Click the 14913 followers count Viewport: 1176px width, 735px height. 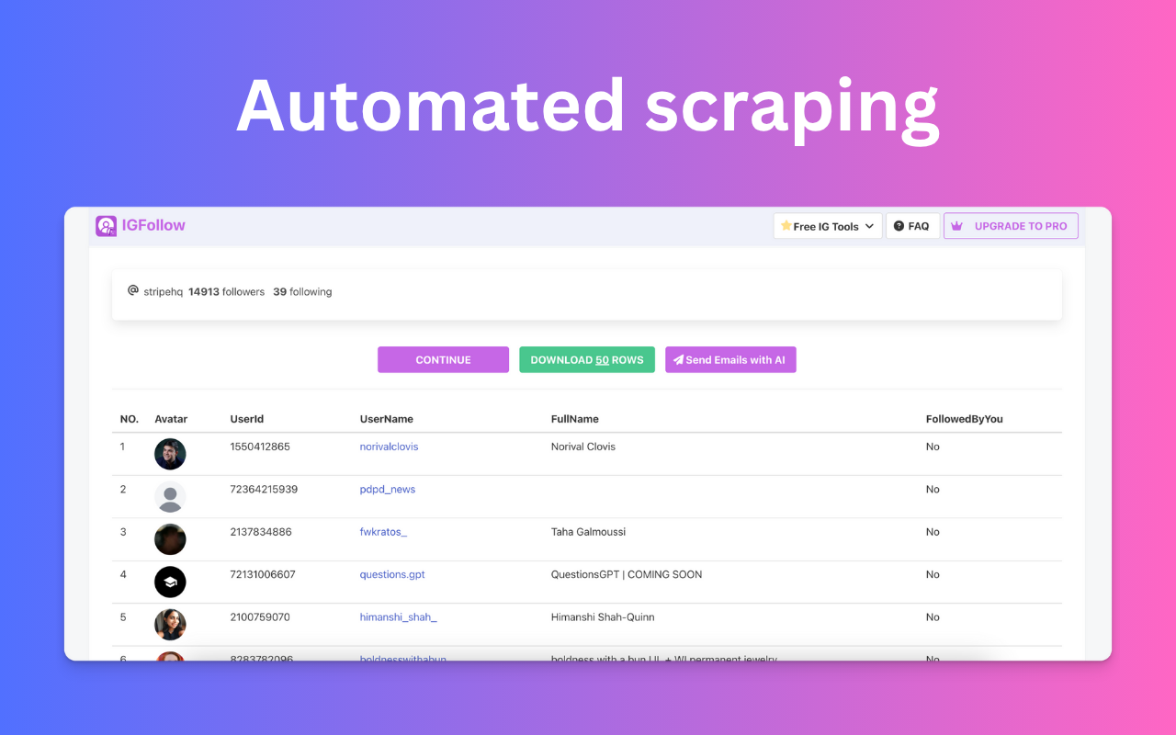click(226, 292)
